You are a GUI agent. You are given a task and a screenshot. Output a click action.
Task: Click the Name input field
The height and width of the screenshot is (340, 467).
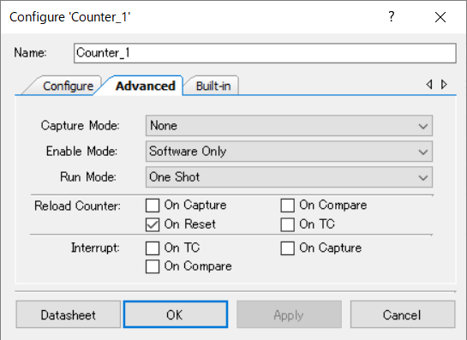[265, 53]
